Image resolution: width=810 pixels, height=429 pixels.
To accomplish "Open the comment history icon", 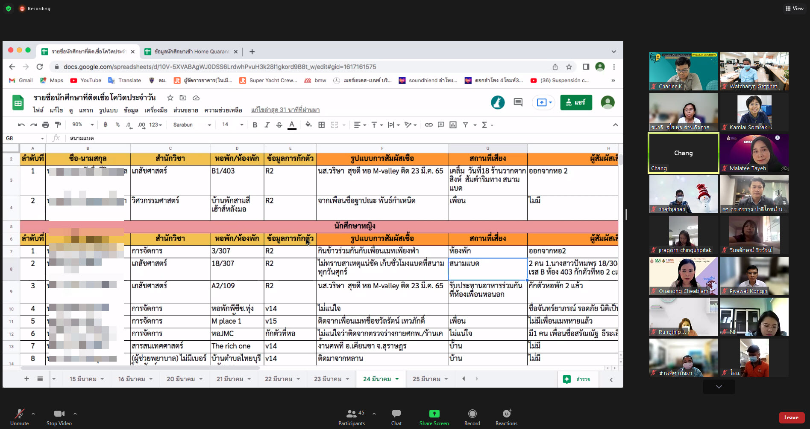I will pyautogui.click(x=518, y=102).
